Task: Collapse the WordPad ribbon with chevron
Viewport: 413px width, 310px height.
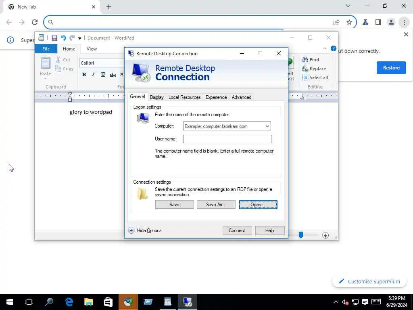Action: pyautogui.click(x=325, y=48)
